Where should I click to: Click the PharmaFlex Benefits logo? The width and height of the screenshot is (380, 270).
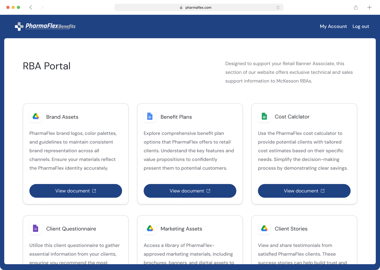(45, 26)
